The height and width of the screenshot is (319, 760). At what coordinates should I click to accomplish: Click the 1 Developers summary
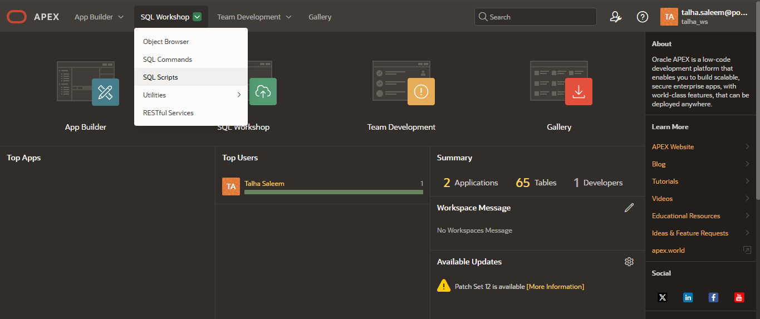point(598,183)
